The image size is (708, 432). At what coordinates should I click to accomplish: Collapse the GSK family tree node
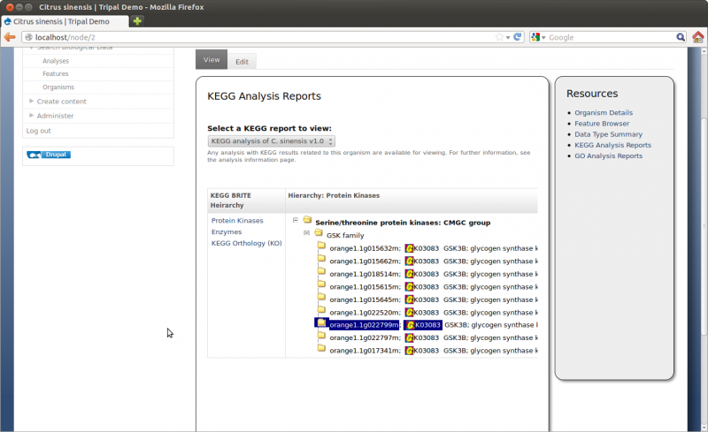(x=306, y=233)
